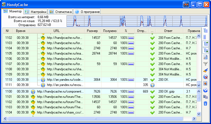Click the copy documents icon

click(x=205, y=97)
